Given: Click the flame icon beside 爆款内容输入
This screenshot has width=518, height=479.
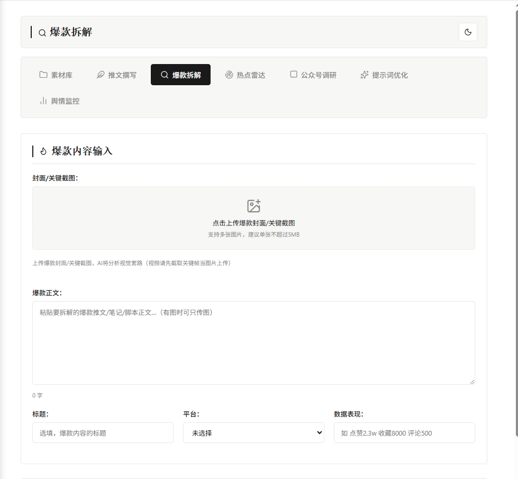Looking at the screenshot, I should [43, 151].
